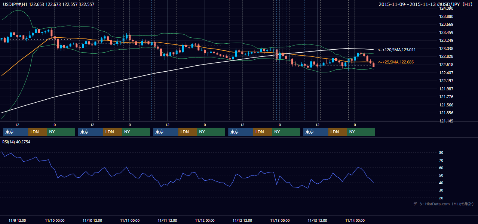Click the 122.618 price axis label
The width and height of the screenshot is (478, 224).
click(x=446, y=65)
